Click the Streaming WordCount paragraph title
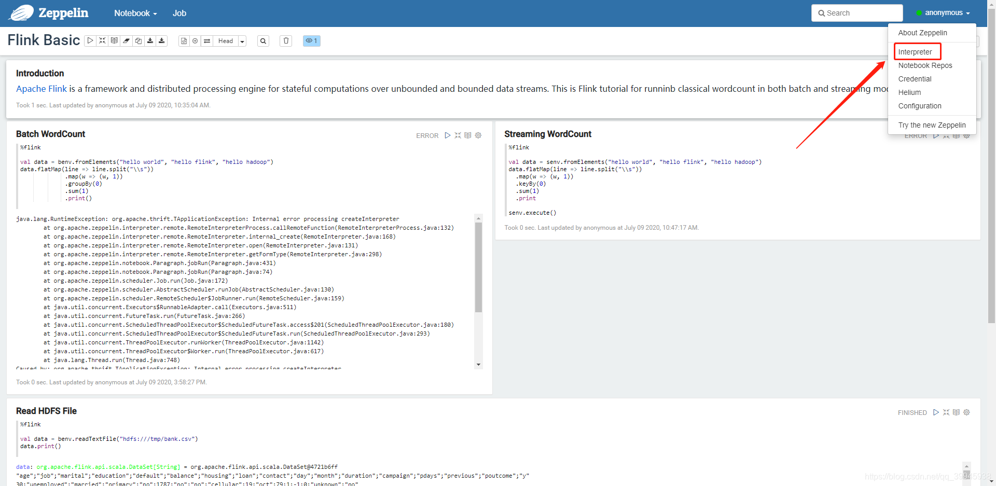The height and width of the screenshot is (486, 996). pos(548,134)
